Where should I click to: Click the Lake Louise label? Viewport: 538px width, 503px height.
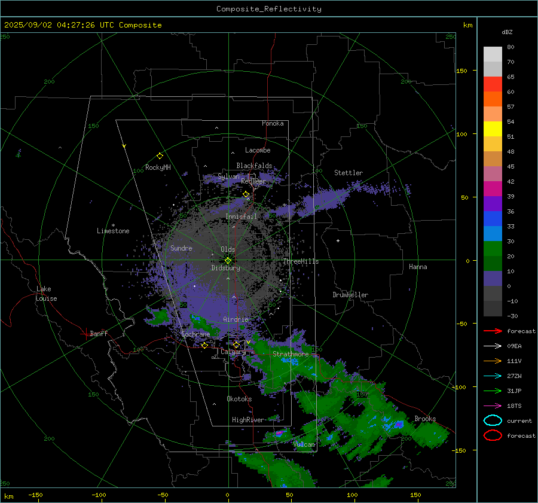(46, 294)
